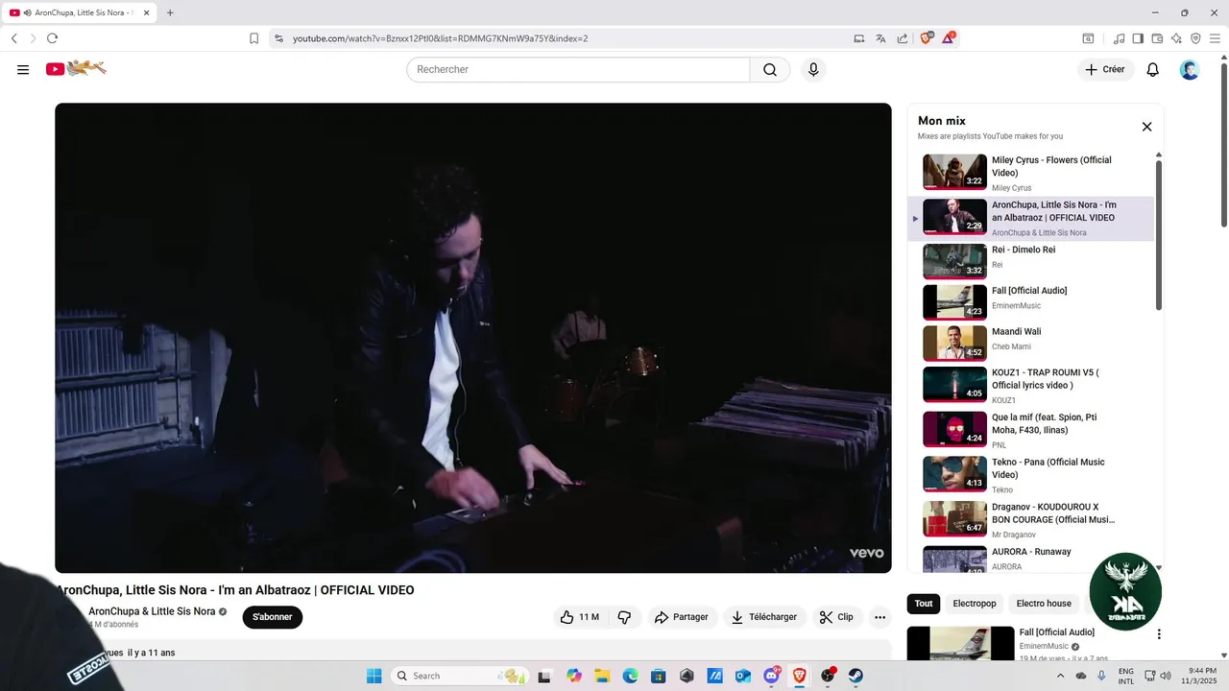
Task: Open Discord from the taskbar
Action: (x=771, y=676)
